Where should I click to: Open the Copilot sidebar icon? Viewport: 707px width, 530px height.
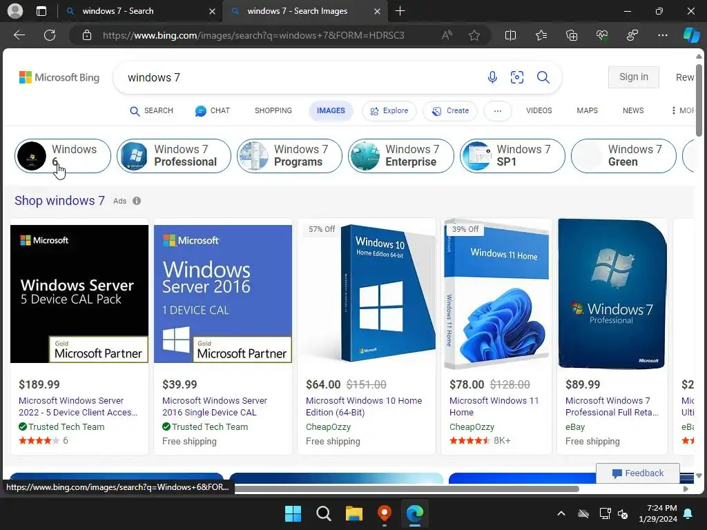point(691,35)
